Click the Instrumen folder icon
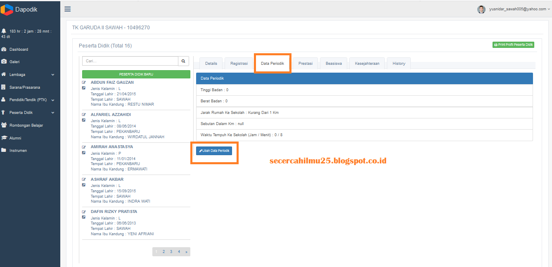 tap(4, 150)
